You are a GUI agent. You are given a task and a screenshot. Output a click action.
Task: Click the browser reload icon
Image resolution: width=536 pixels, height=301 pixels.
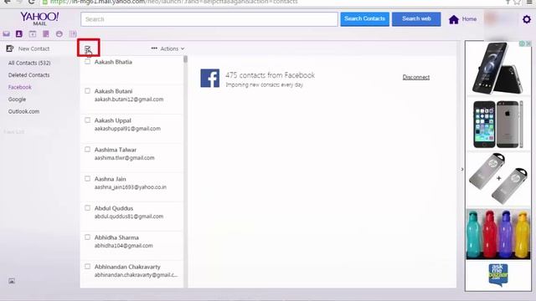(x=32, y=2)
